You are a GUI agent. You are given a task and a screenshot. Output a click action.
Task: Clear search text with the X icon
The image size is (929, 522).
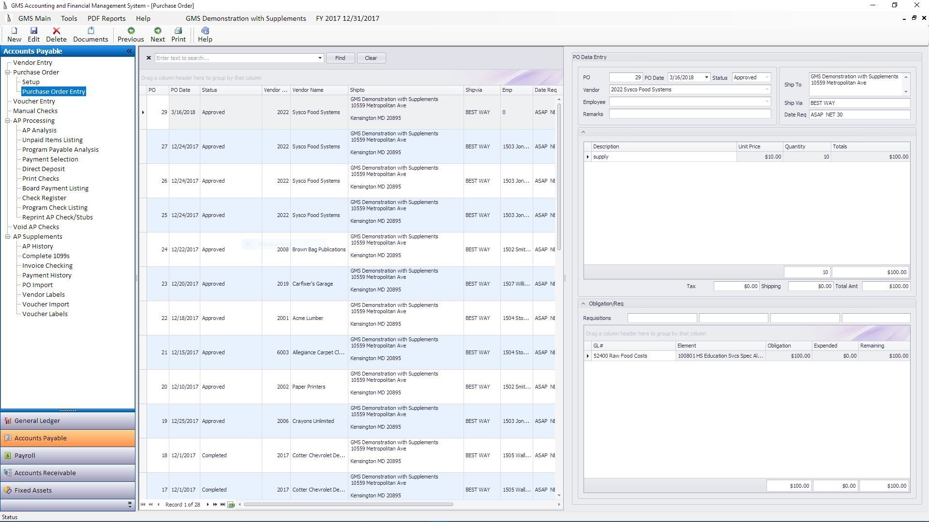pos(149,58)
